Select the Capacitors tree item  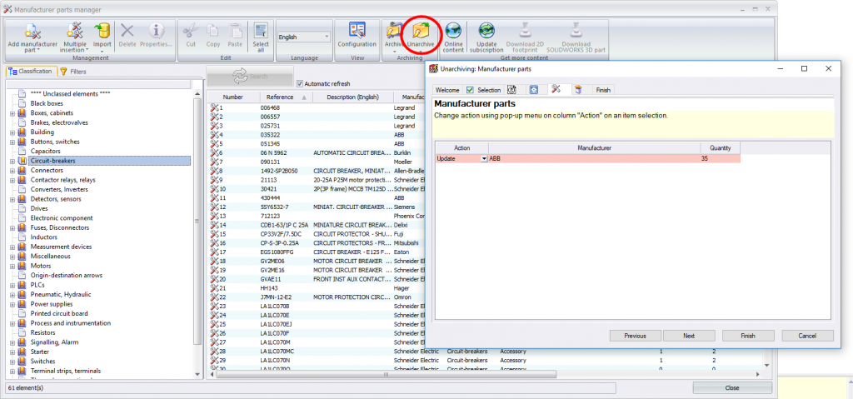coord(45,152)
